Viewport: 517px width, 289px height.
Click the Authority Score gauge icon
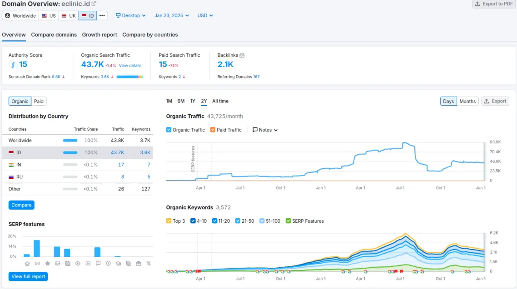pos(13,64)
